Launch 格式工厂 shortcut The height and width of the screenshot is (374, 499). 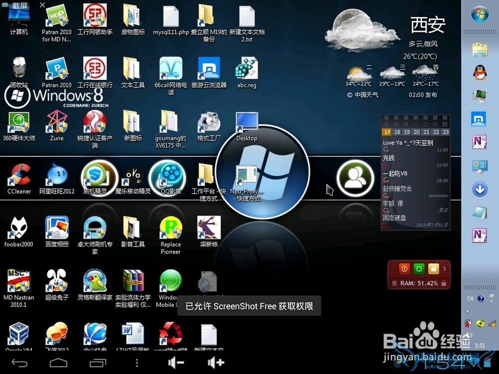pyautogui.click(x=209, y=126)
